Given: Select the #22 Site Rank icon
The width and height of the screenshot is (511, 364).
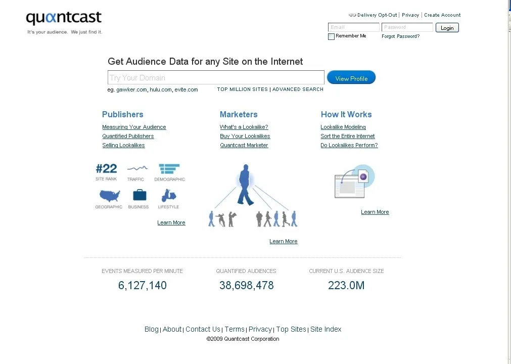Looking at the screenshot, I should [x=106, y=169].
